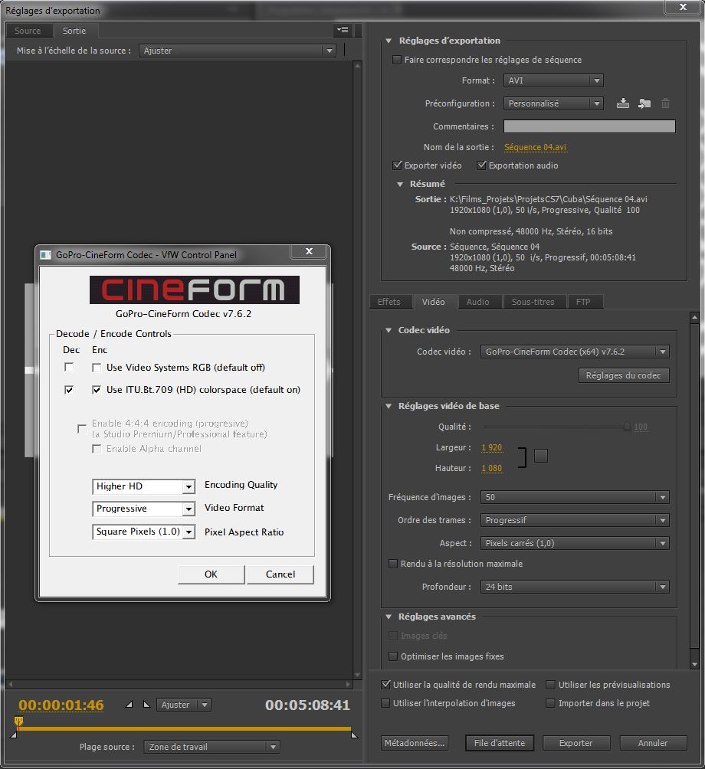Enable Rendu à la résolution maximale
Viewport: 705px width, 769px height.
(393, 564)
